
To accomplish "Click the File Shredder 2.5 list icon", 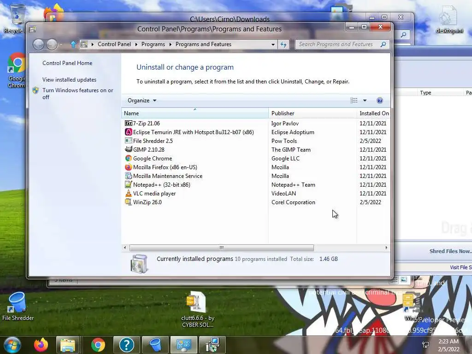I will point(129,141).
